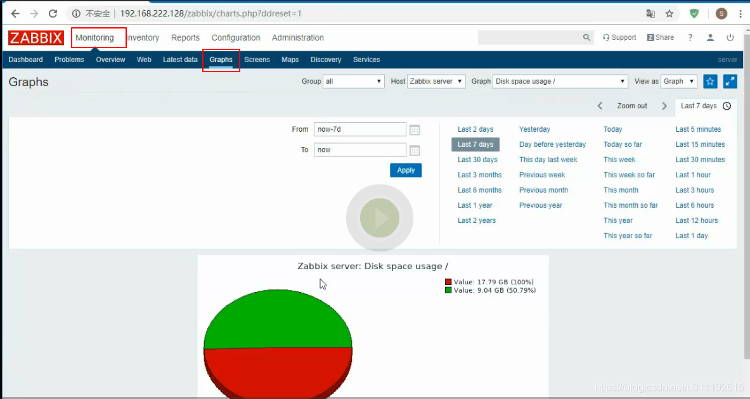Open calendar picker for From field

pos(415,129)
